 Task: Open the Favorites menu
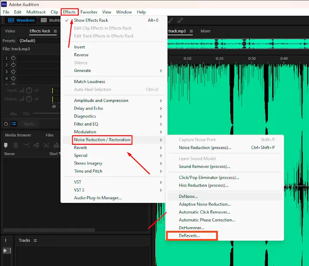click(x=89, y=12)
